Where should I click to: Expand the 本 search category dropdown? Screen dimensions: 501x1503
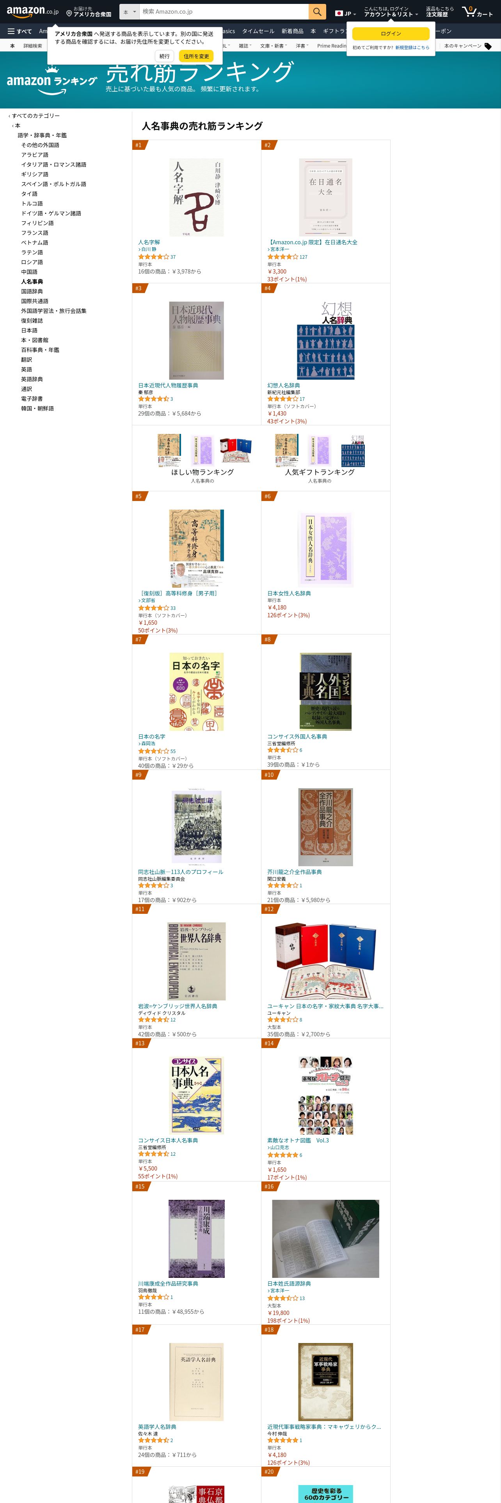pos(130,12)
